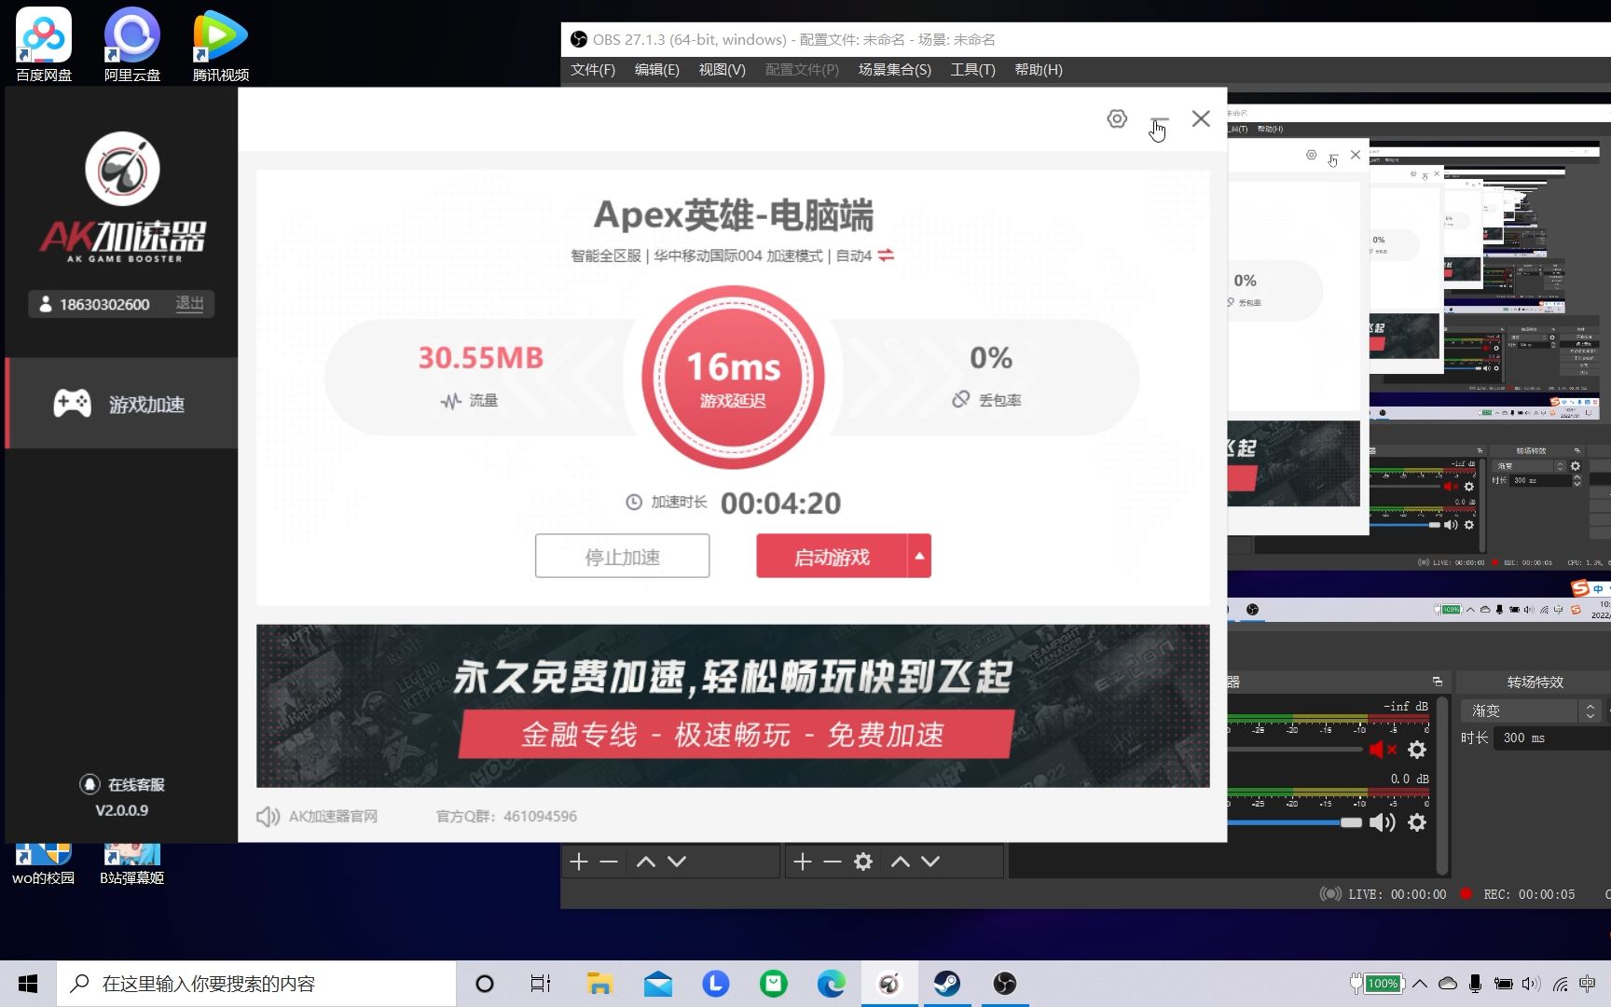1611x1007 pixels.
Task: Click the 16ms game latency circle
Action: [733, 377]
